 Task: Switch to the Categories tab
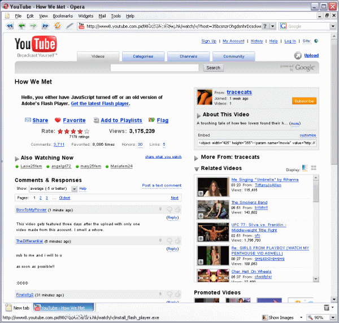(x=143, y=56)
